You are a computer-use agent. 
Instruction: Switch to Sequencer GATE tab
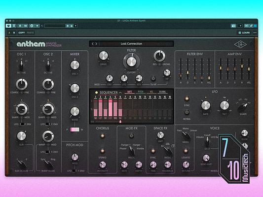(129, 92)
